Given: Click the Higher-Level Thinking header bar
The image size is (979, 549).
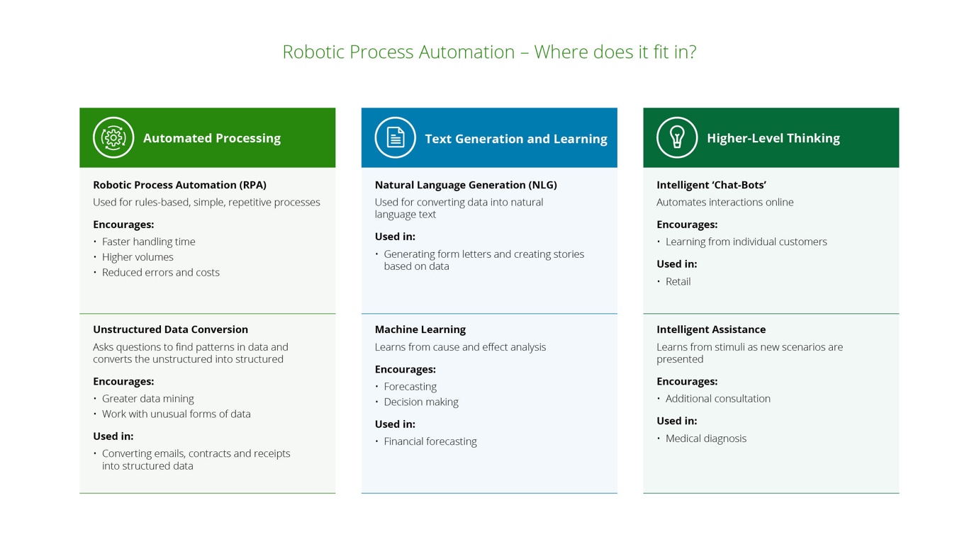Looking at the screenshot, I should (x=771, y=137).
